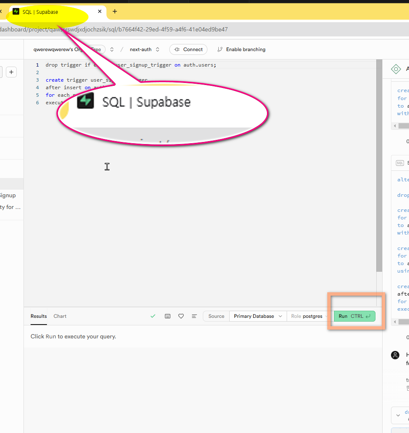Open a new browser tab with plus icon
The width and height of the screenshot is (409, 433).
pos(115,12)
